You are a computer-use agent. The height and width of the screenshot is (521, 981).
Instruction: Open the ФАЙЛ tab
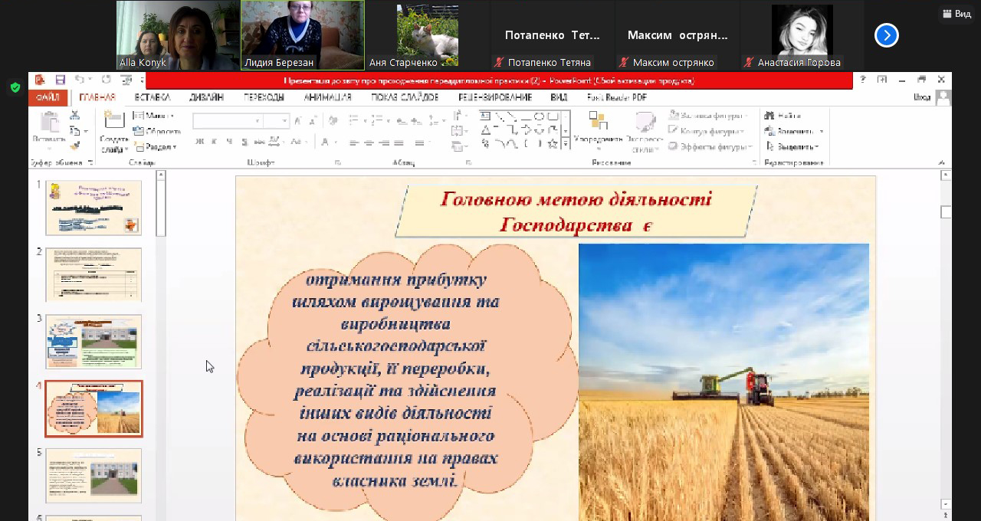point(48,97)
